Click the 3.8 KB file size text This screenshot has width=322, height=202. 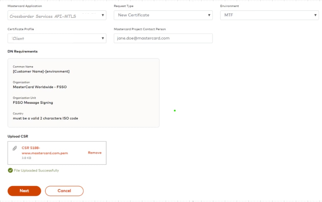pyautogui.click(x=27, y=158)
